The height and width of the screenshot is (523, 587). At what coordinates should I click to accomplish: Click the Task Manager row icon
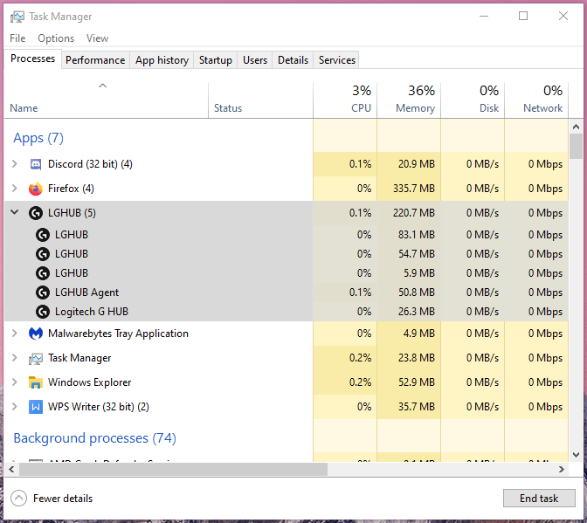[x=36, y=358]
